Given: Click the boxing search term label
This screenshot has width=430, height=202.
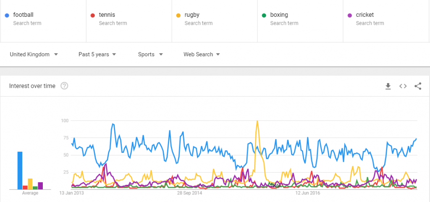Looking at the screenshot, I should (x=279, y=15).
